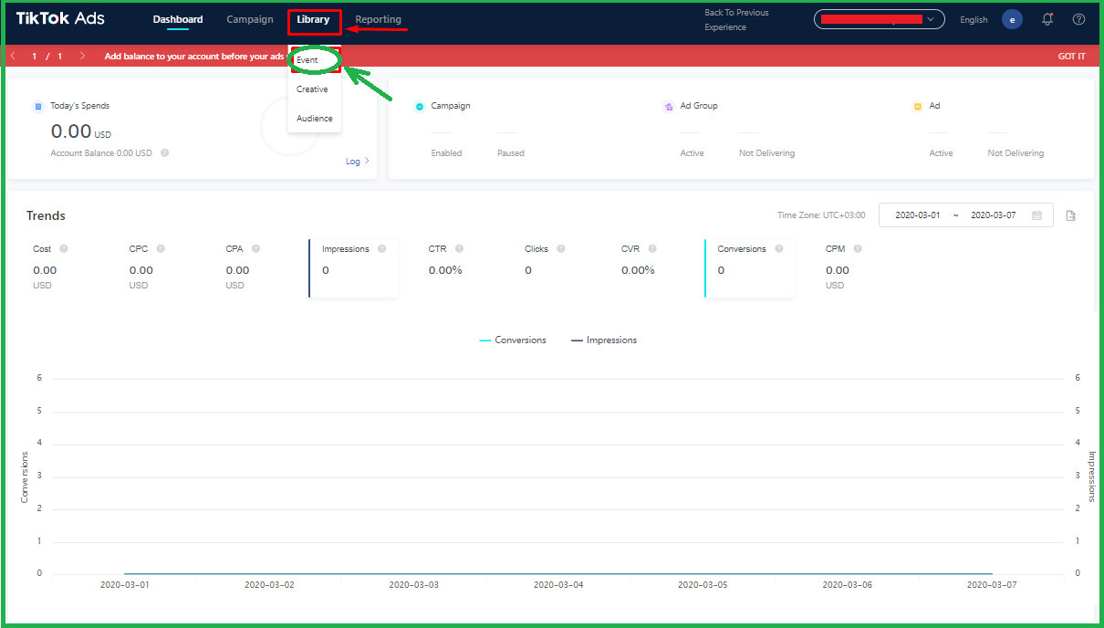The image size is (1104, 628).
Task: Click the info icon beside Account Balance
Action: (165, 153)
